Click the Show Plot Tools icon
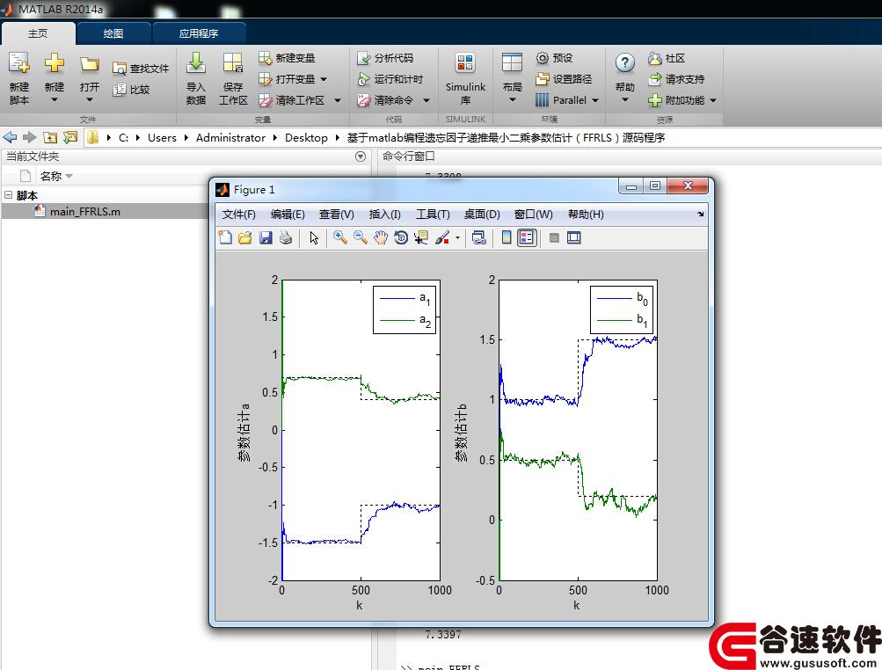This screenshot has width=882, height=670. (573, 237)
